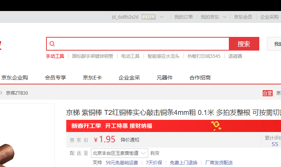Click the 京梯ZTB30 breadcrumb link
The image size is (281, 167).
pos(17,93)
